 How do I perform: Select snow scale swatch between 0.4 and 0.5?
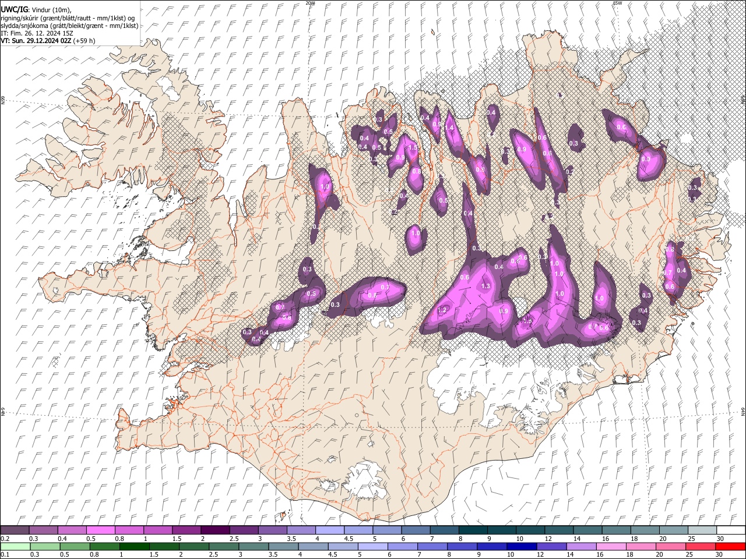pos(72,530)
